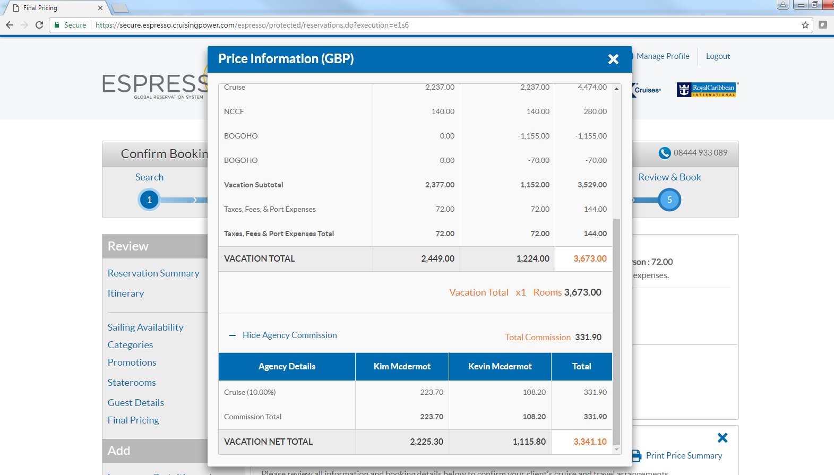
Task: Click the Kim Mcdermot column header
Action: [x=402, y=367]
